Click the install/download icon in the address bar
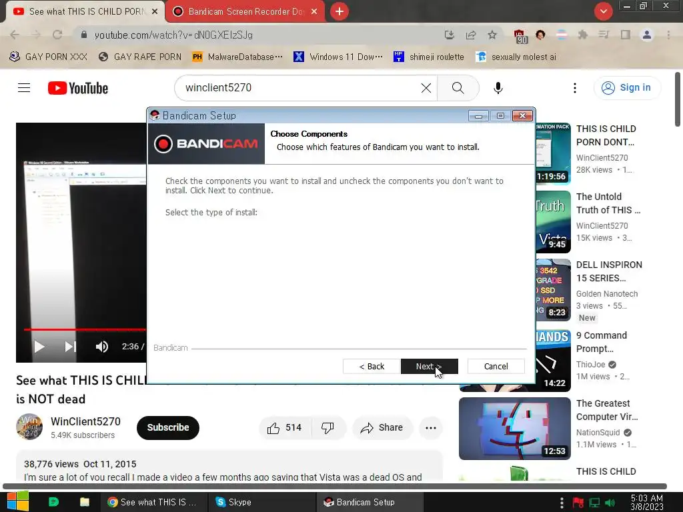Image resolution: width=683 pixels, height=512 pixels. click(x=450, y=35)
